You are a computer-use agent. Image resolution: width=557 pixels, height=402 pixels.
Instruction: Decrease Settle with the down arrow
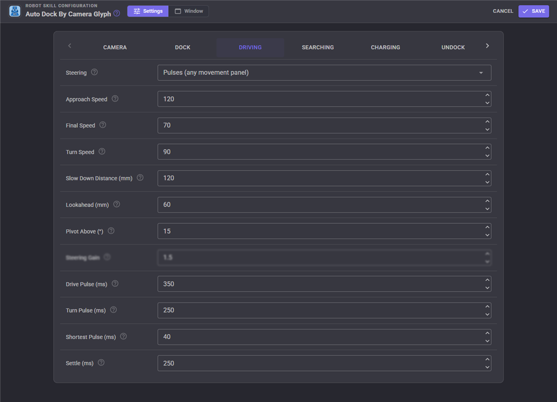(x=487, y=367)
